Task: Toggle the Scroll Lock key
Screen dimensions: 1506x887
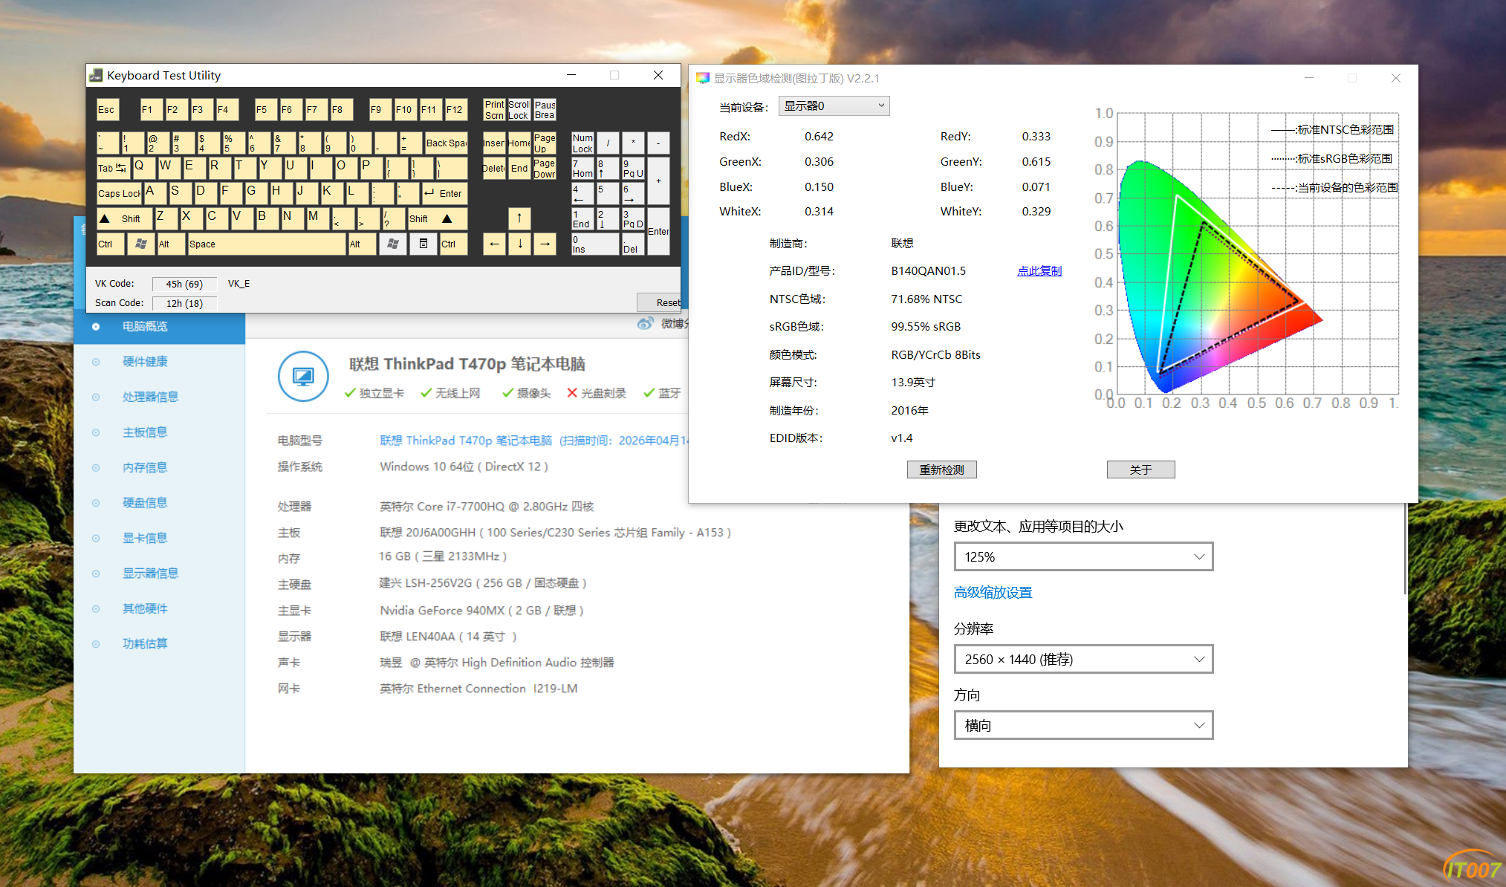Action: 519,110
